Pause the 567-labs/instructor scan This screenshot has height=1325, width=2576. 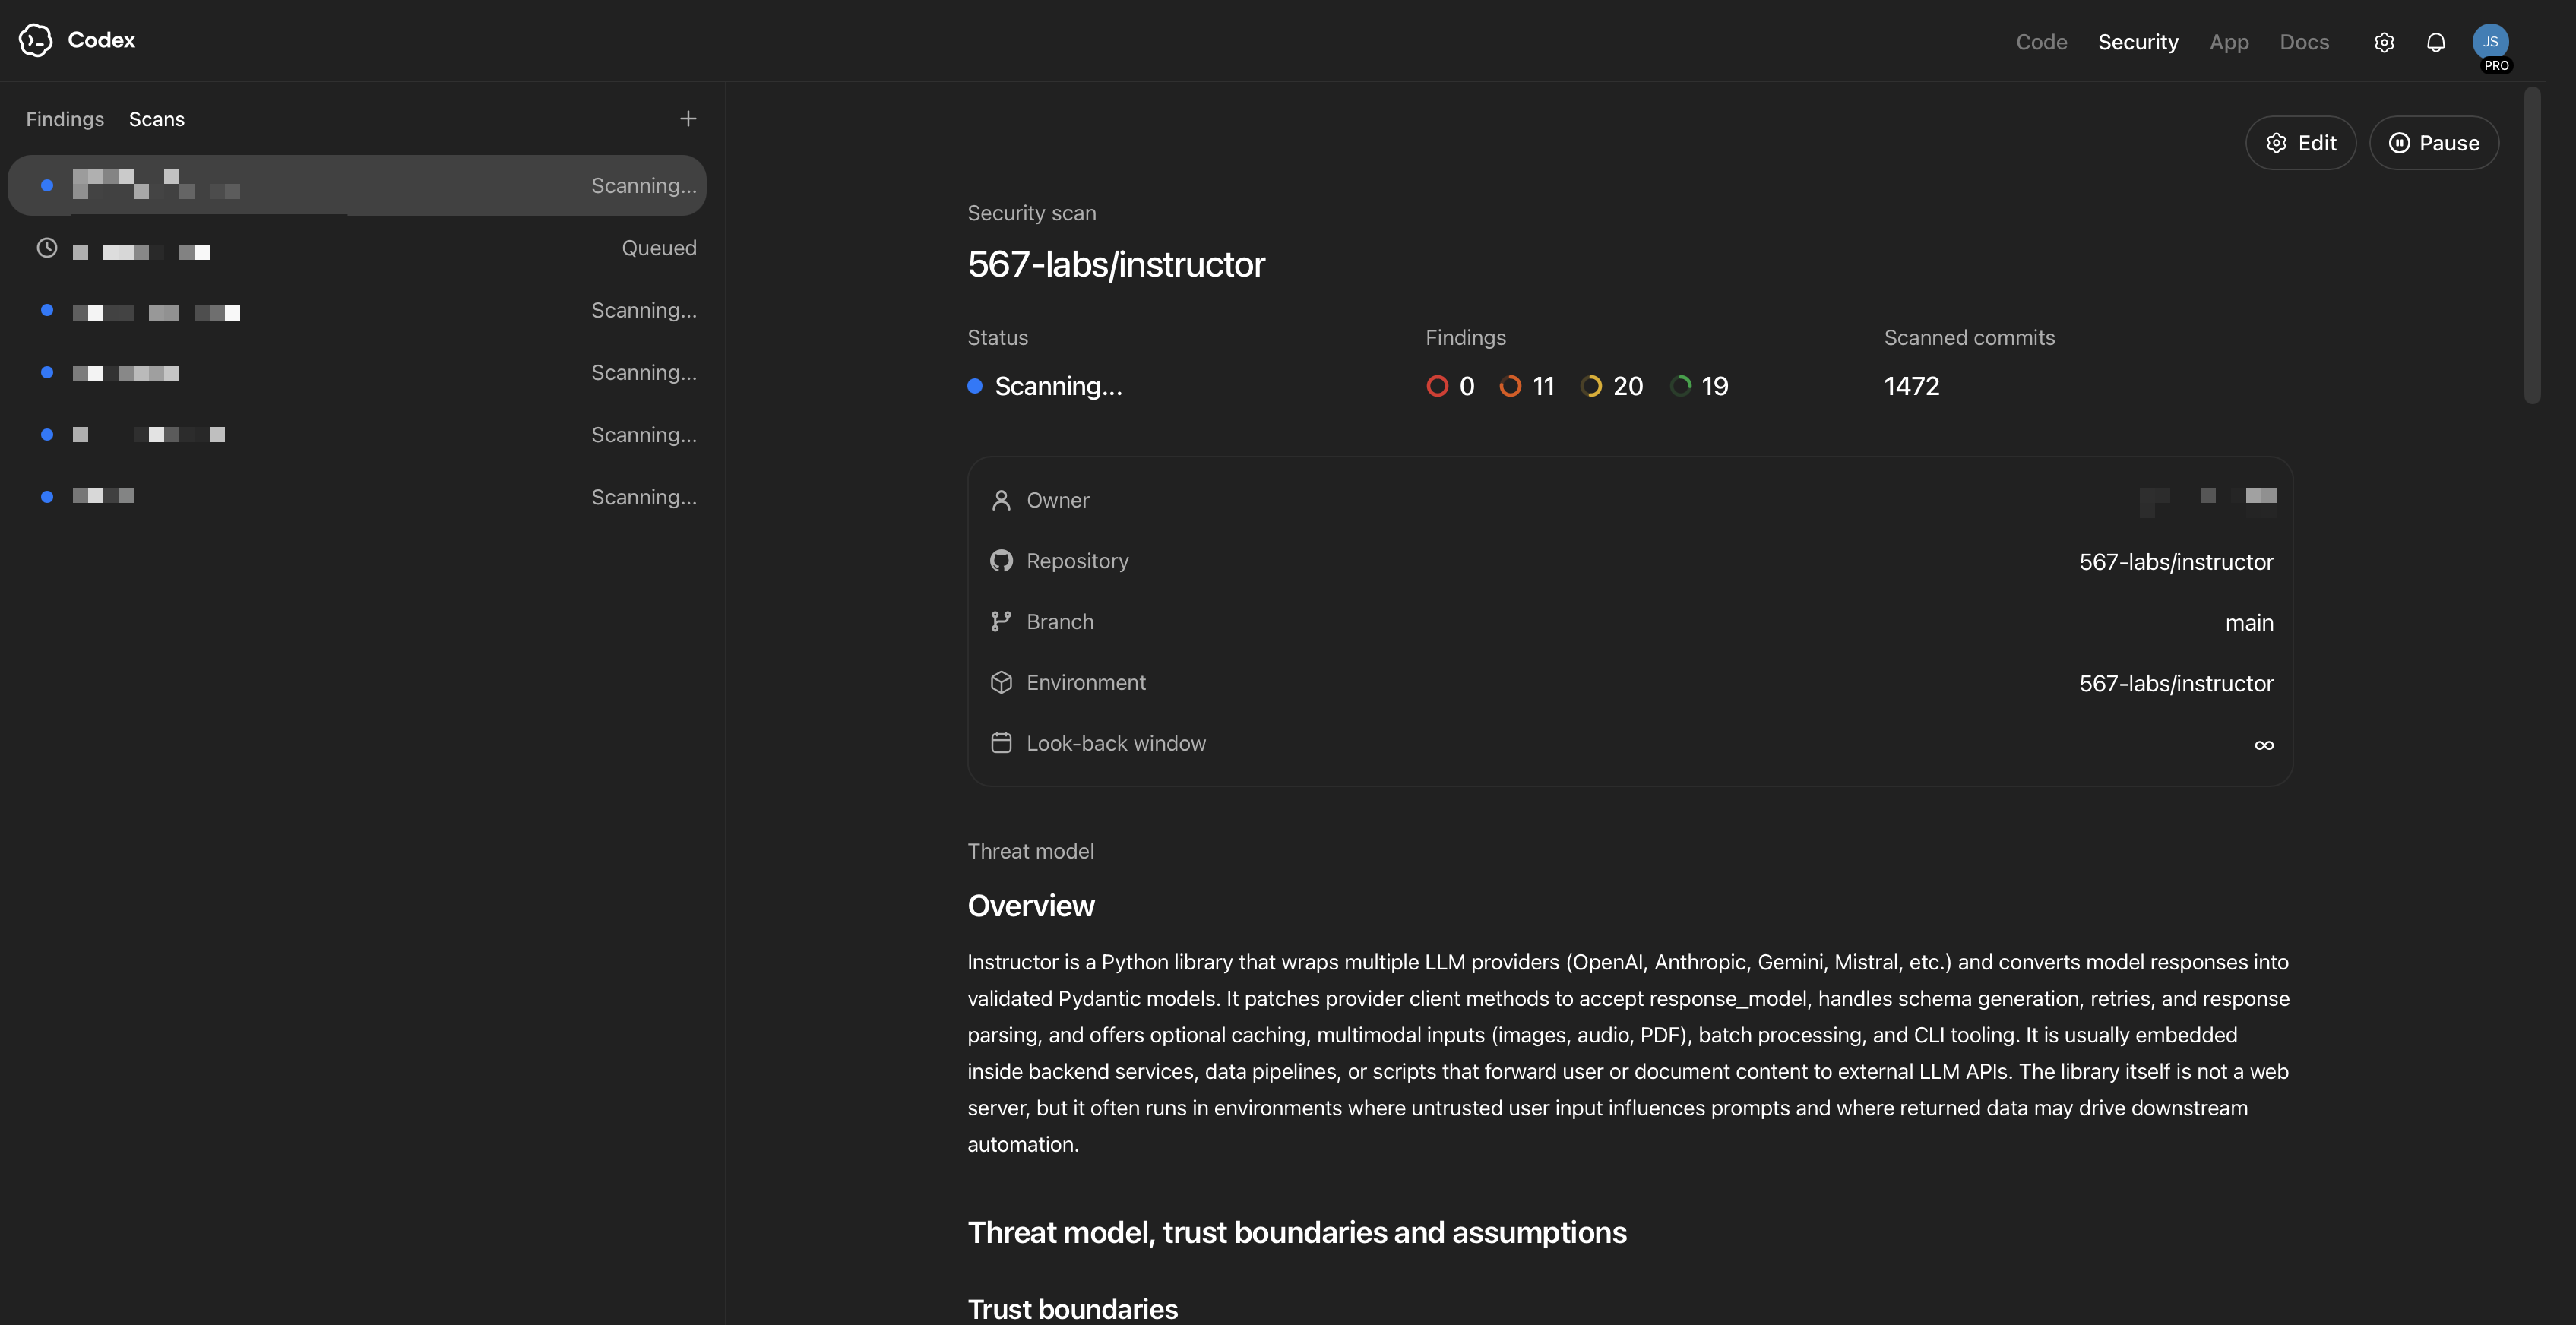2434,142
